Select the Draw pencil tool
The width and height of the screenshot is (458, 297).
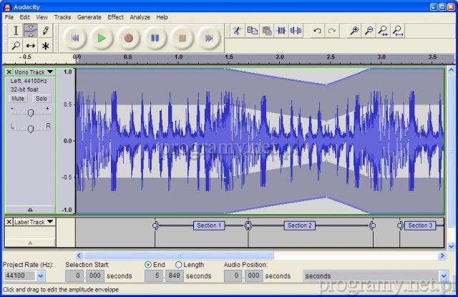pos(45,30)
